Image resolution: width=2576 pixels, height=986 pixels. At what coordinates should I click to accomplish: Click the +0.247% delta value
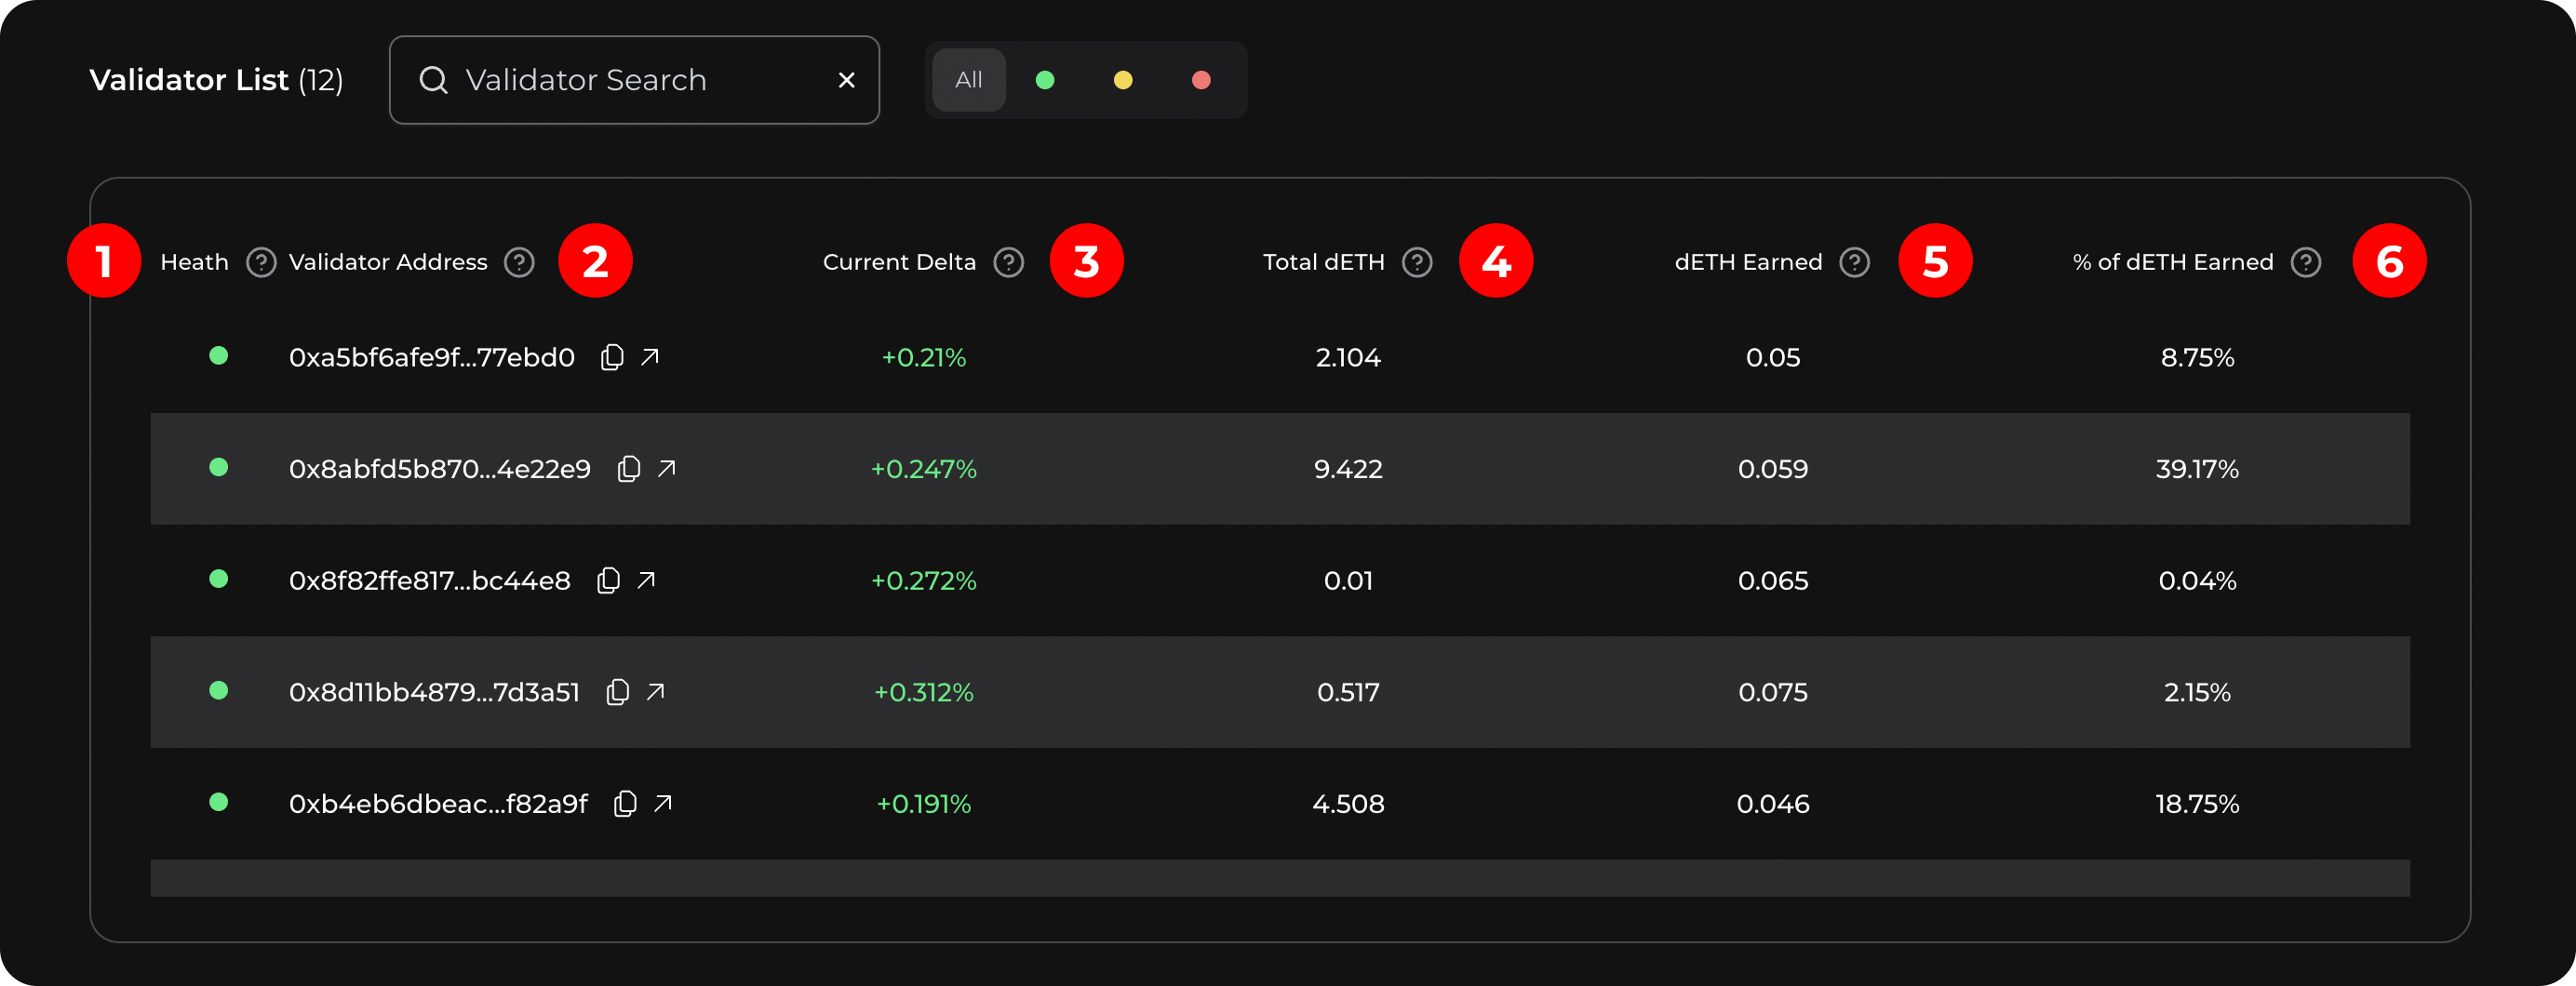(x=923, y=469)
